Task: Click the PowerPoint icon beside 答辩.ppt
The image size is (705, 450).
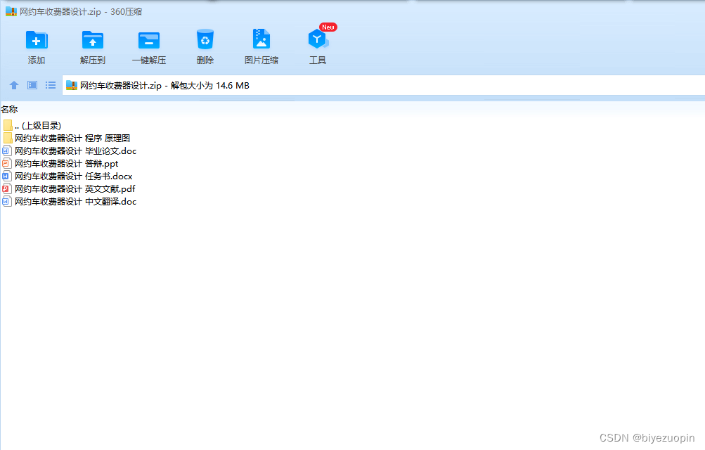Action: 6,163
